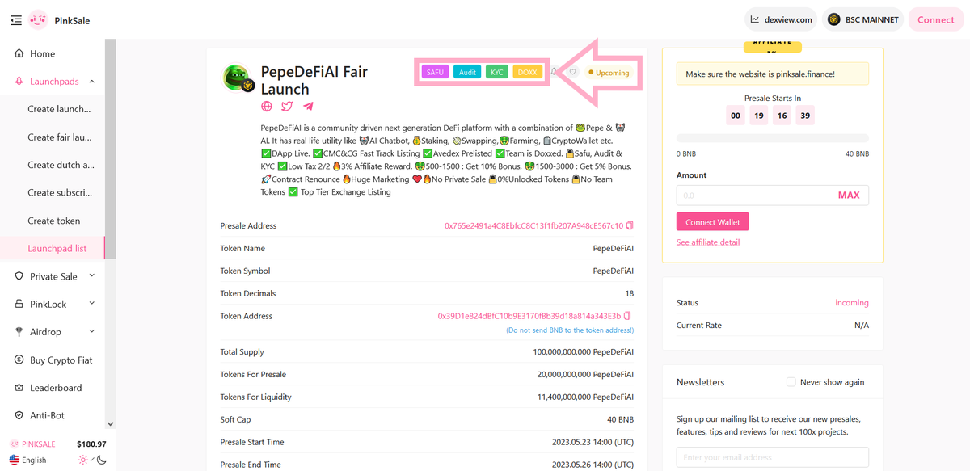Click MAX in the Amount field
The height and width of the screenshot is (471, 970).
[x=849, y=196]
